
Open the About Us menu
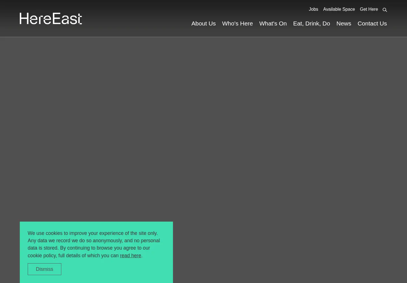click(203, 23)
